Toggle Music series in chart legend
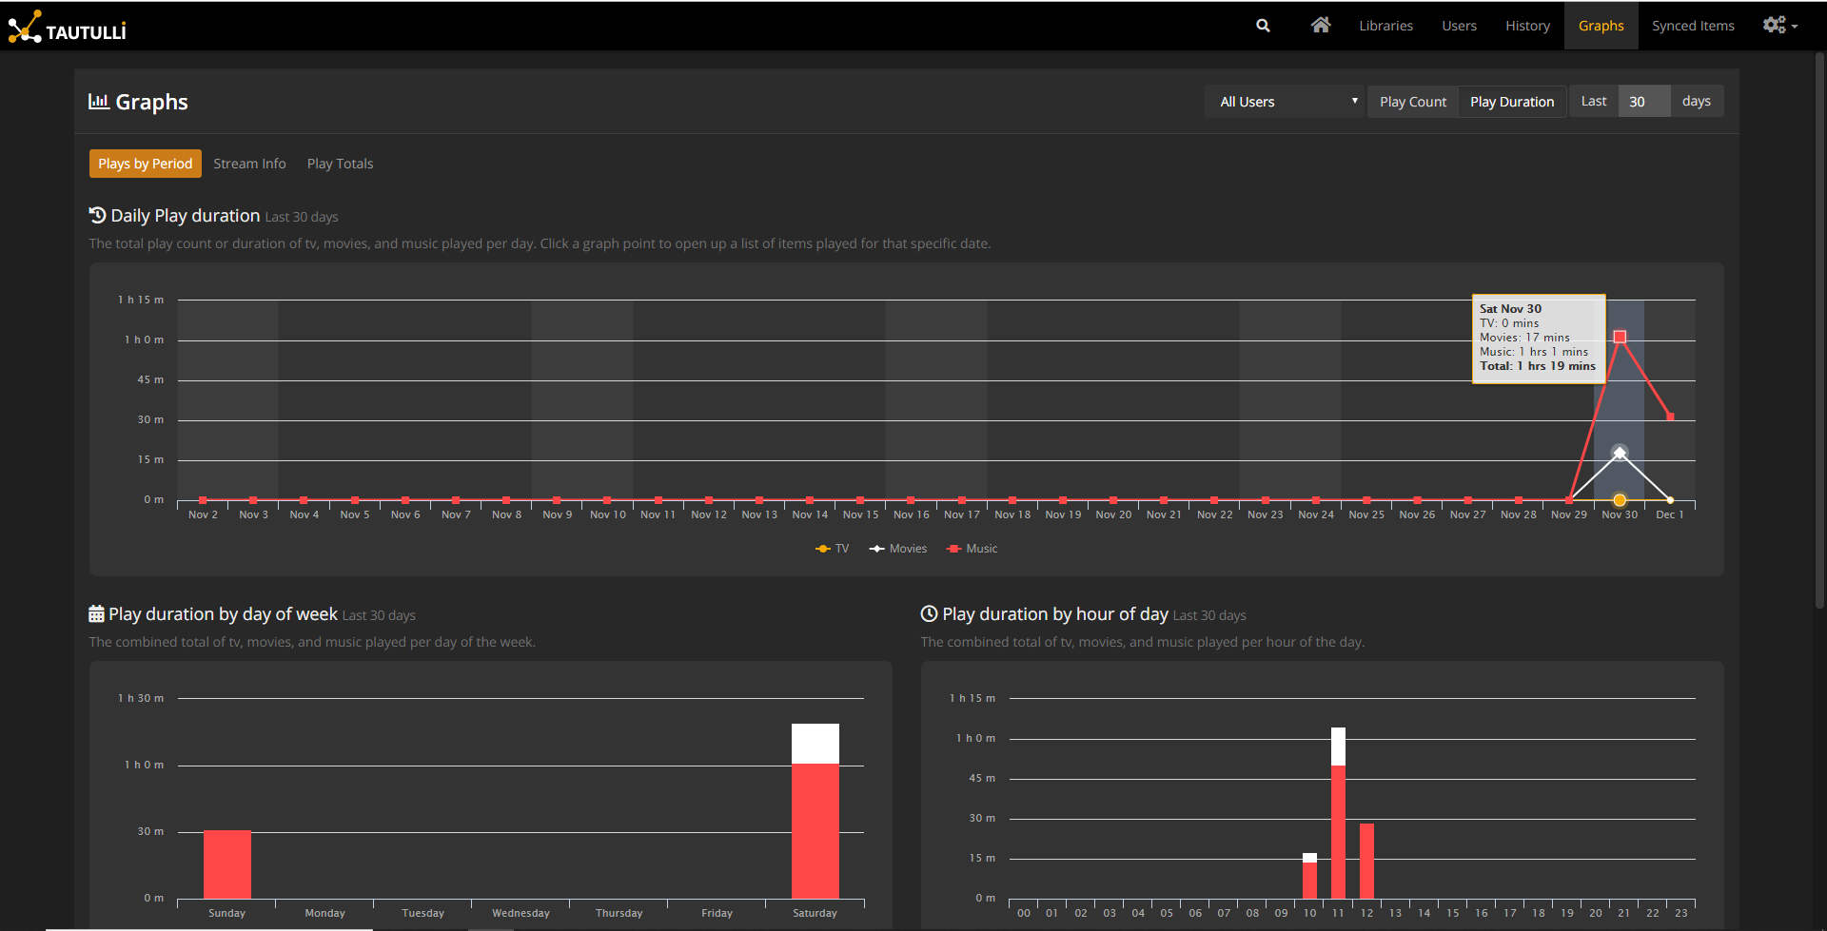The height and width of the screenshot is (931, 1827). 972,549
